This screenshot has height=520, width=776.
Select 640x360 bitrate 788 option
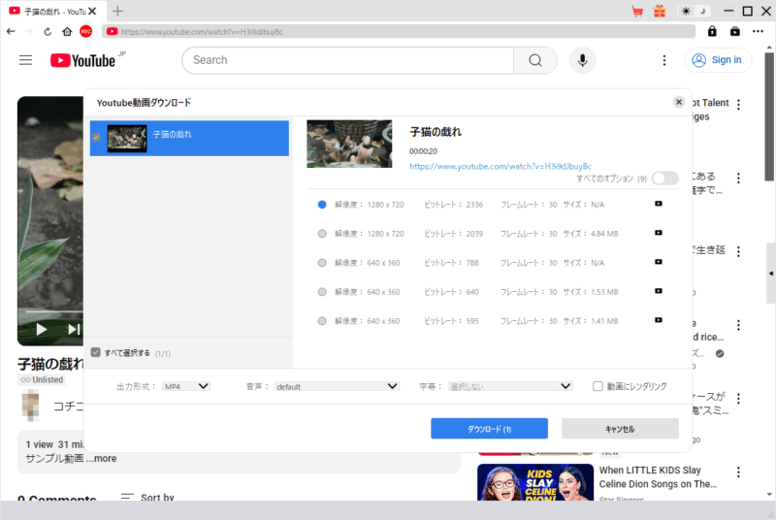pos(322,263)
